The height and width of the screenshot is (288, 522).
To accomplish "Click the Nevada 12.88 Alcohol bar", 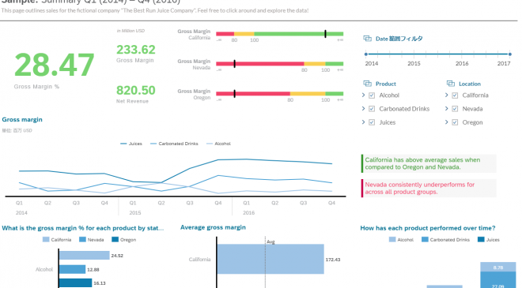I will pyautogui.click(x=73, y=269).
